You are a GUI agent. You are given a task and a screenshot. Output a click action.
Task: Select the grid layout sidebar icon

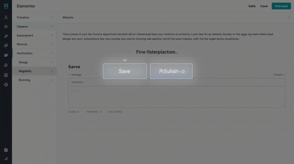tap(6, 27)
